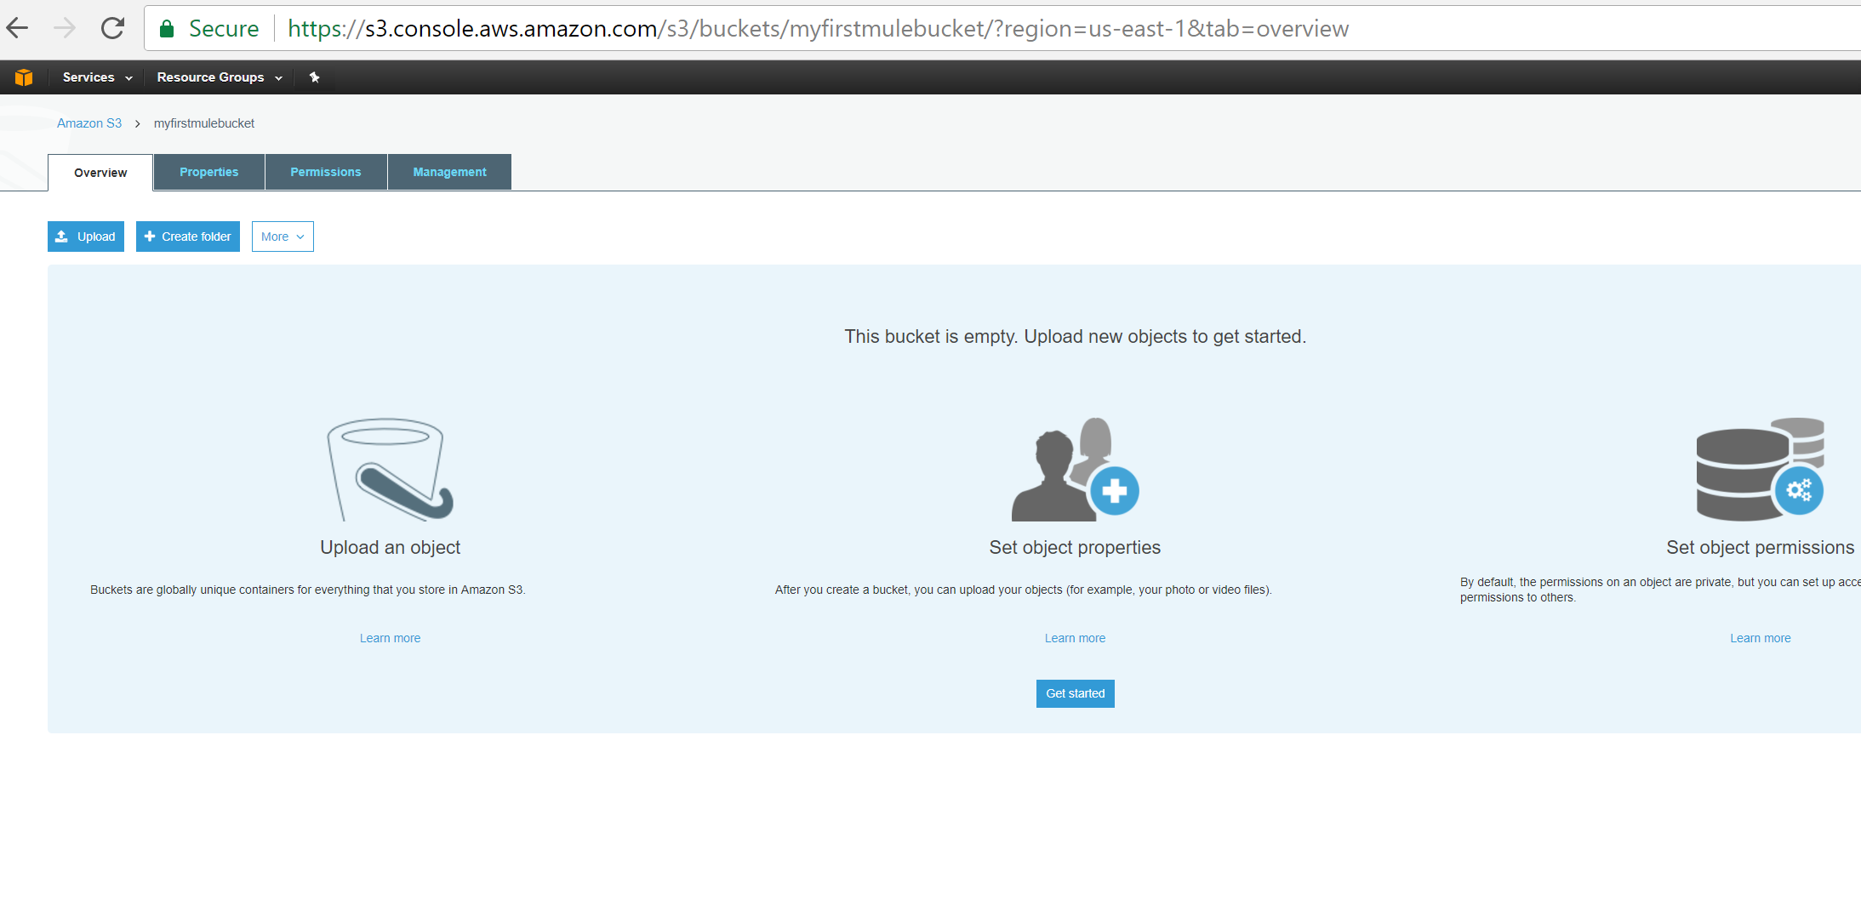Open the More actions dropdown
1861x906 pixels.
283,236
